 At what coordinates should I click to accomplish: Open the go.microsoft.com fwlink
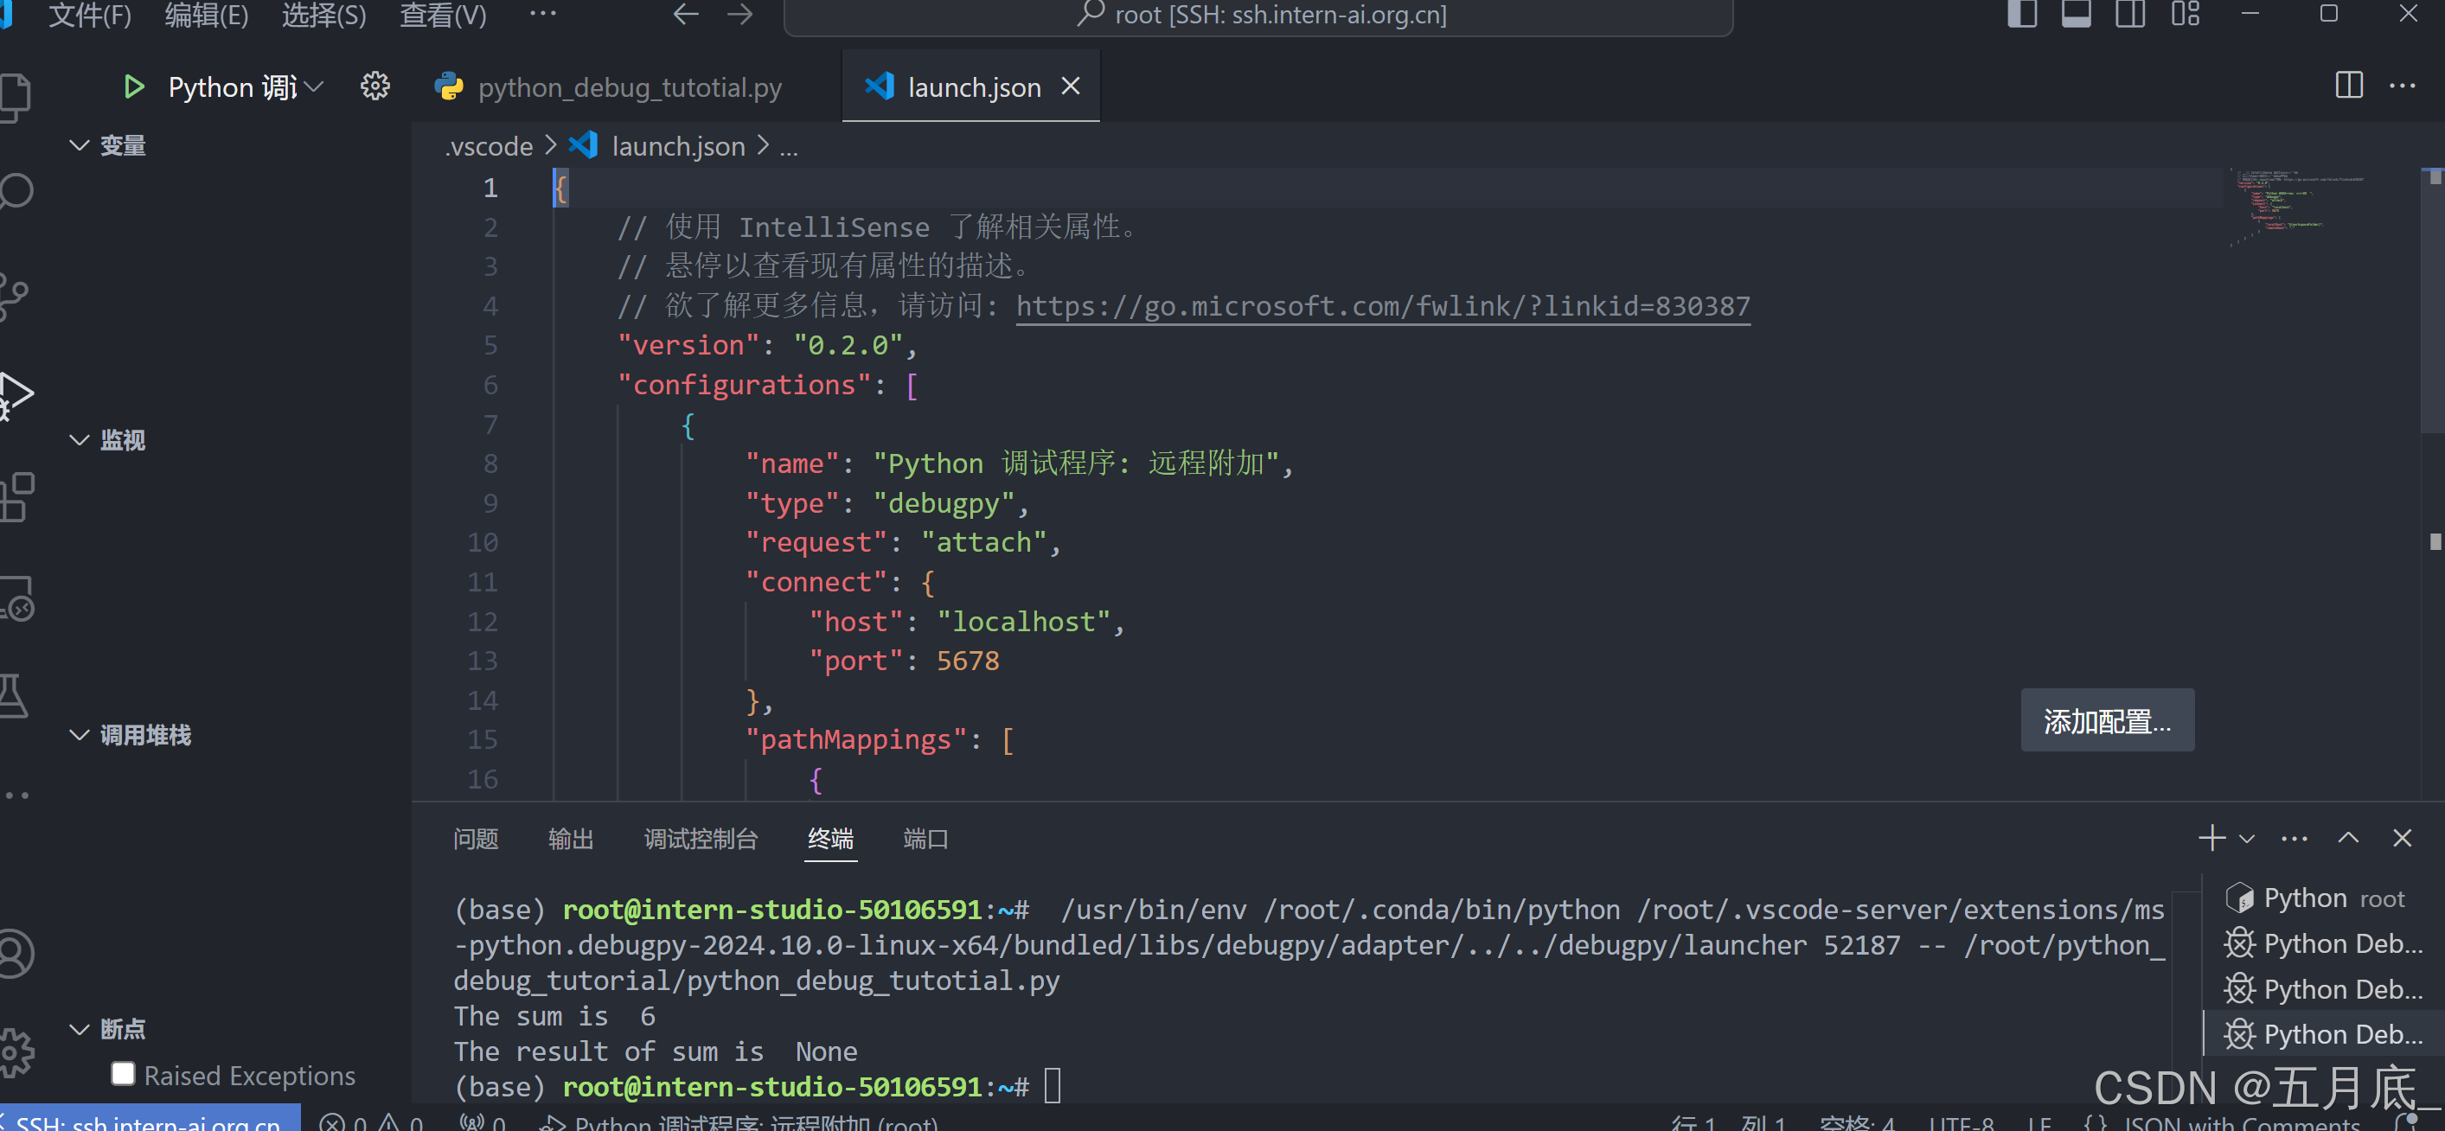pyautogui.click(x=1382, y=305)
